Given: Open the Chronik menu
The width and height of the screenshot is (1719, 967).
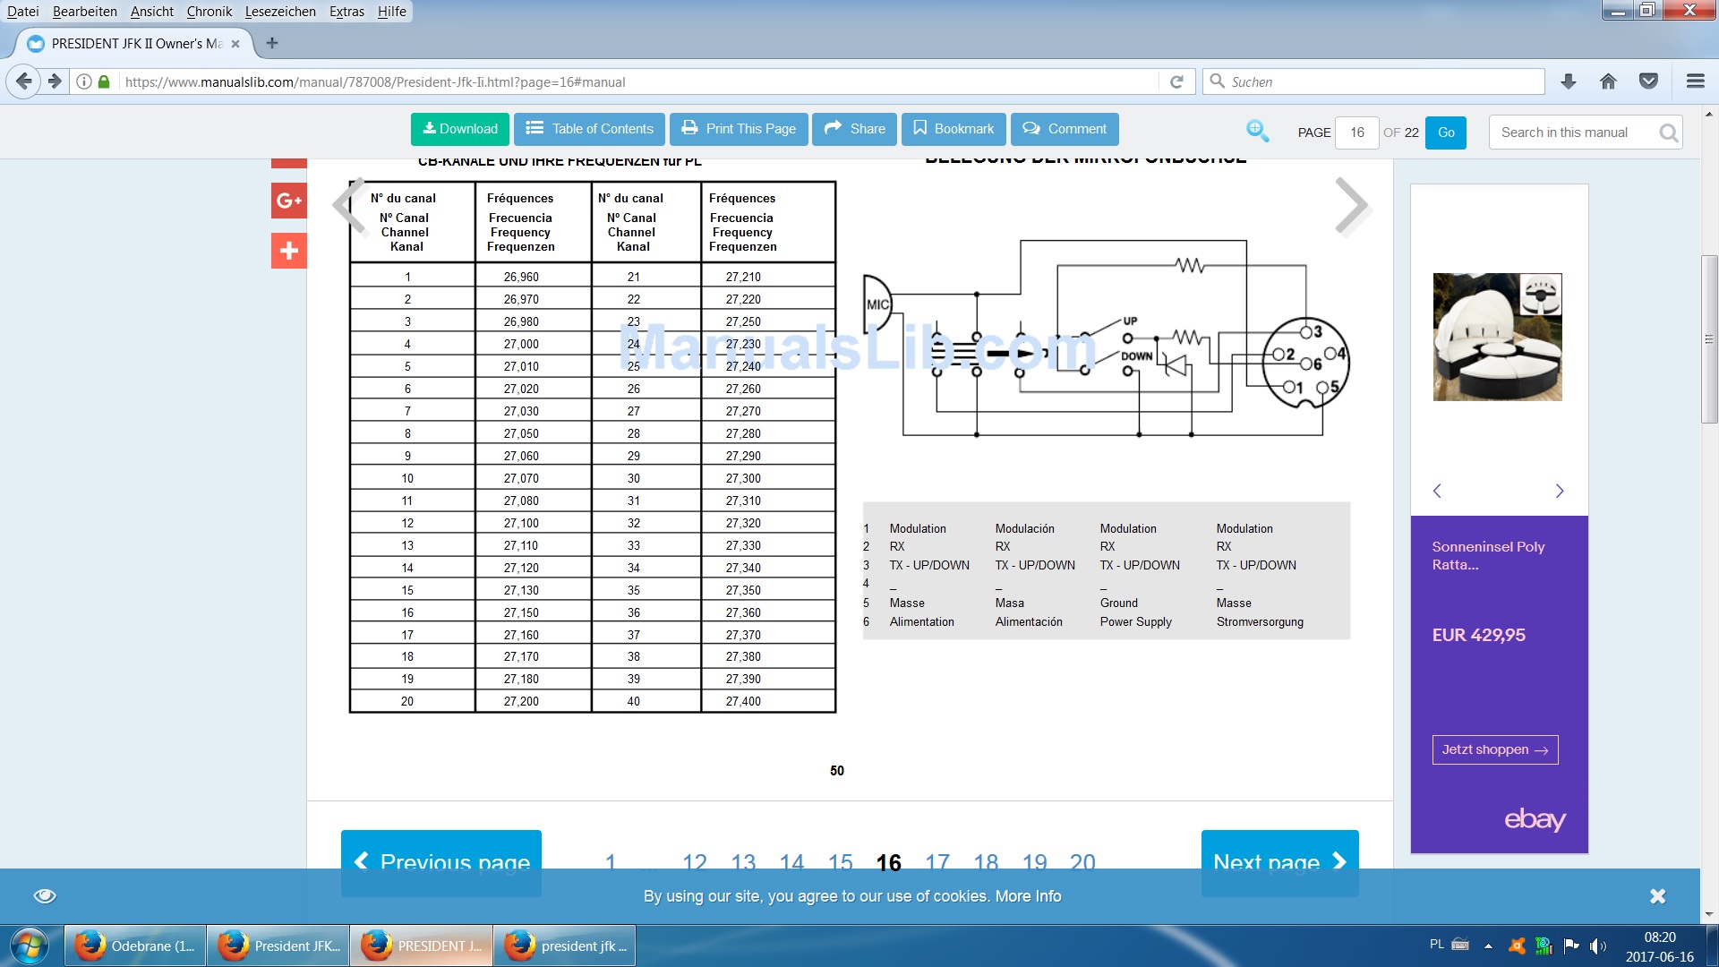Looking at the screenshot, I should point(209,12).
